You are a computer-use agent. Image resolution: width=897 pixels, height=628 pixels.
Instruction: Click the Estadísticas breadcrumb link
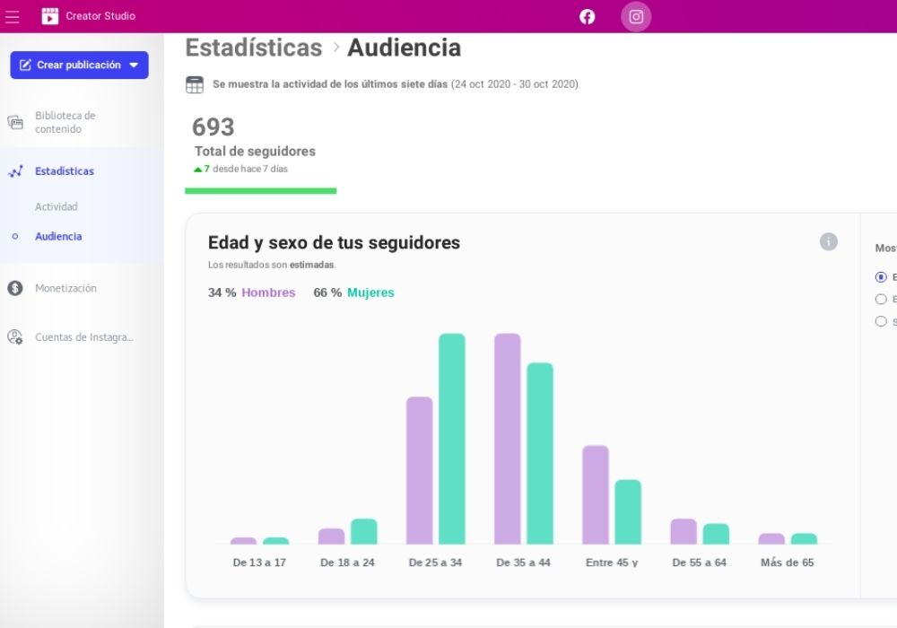[x=253, y=48]
